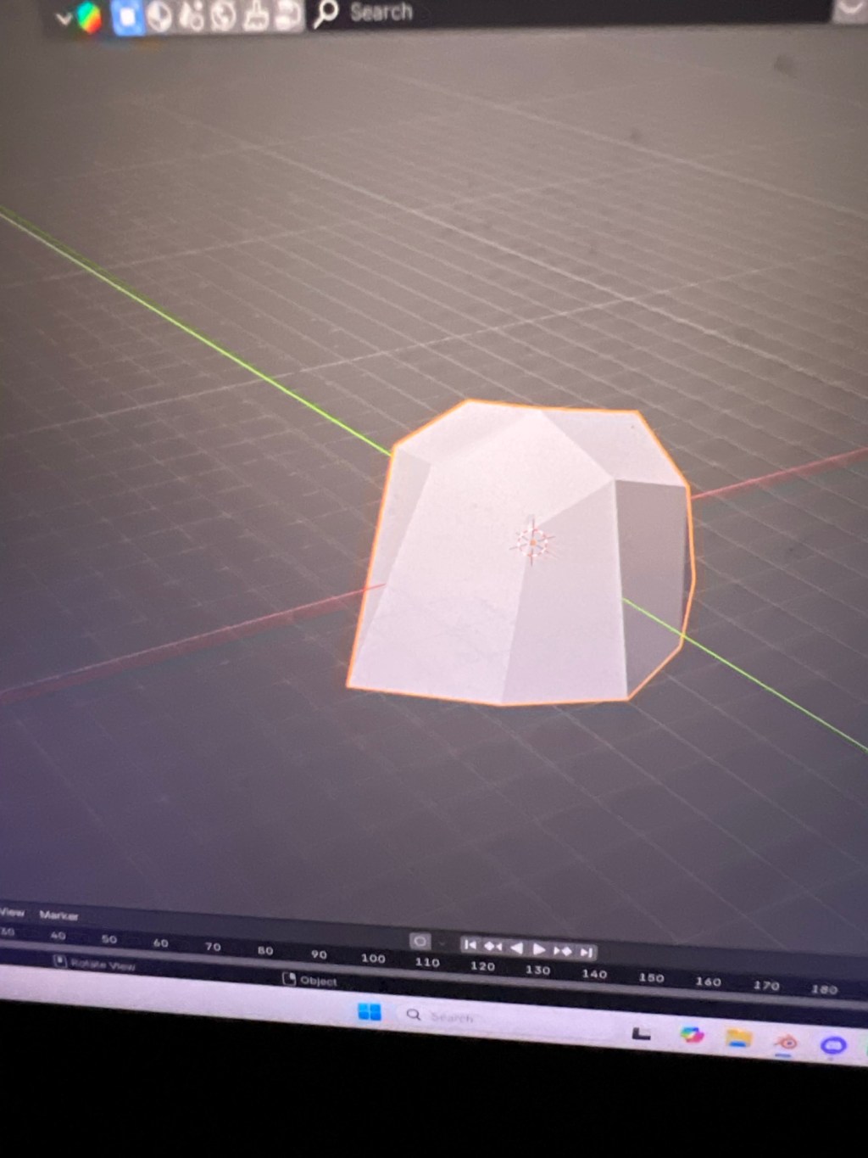Open the Windows Start menu
Viewport: 868px width, 1158px height.
[x=370, y=1012]
